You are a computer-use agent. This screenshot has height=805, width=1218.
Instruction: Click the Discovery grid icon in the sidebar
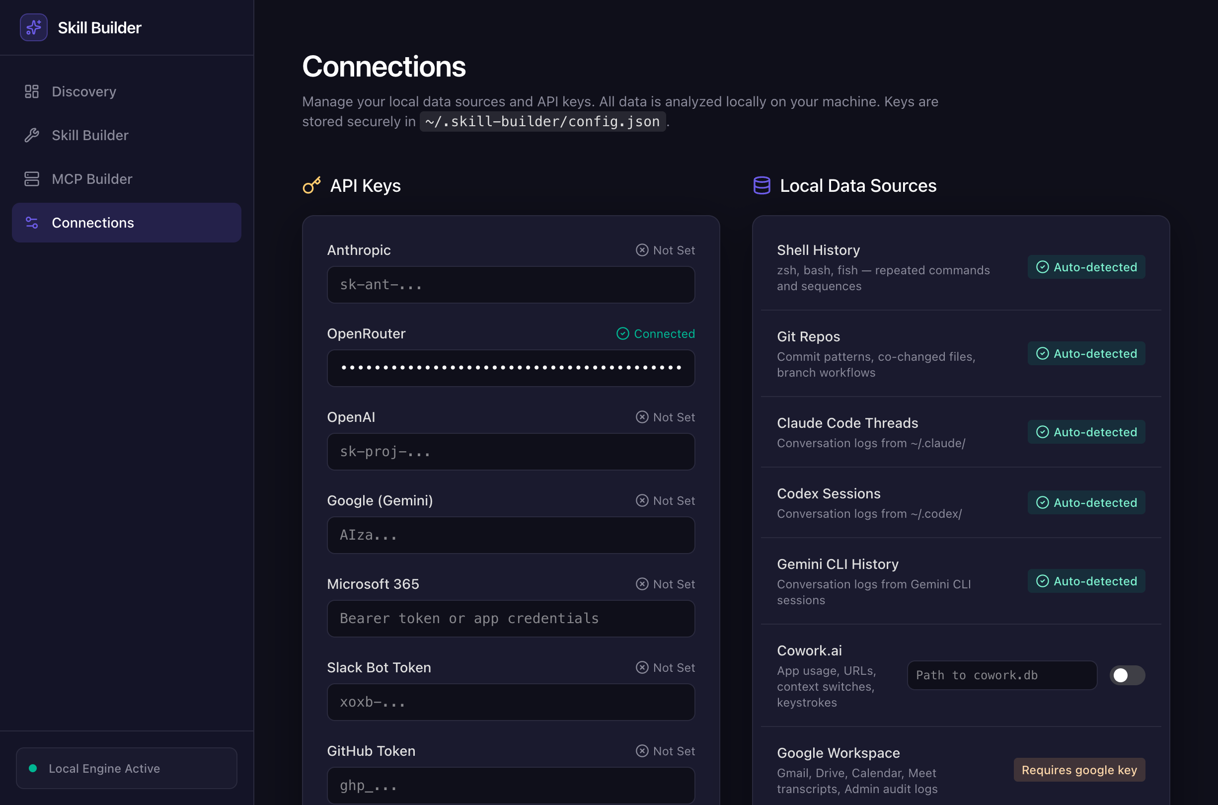pyautogui.click(x=32, y=91)
